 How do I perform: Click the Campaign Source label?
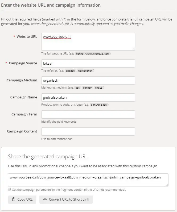click(x=23, y=63)
